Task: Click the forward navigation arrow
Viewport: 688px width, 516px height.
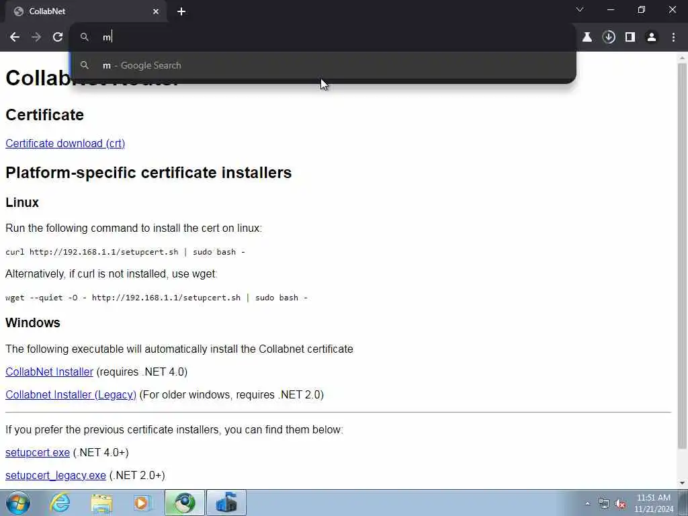Action: [36, 38]
